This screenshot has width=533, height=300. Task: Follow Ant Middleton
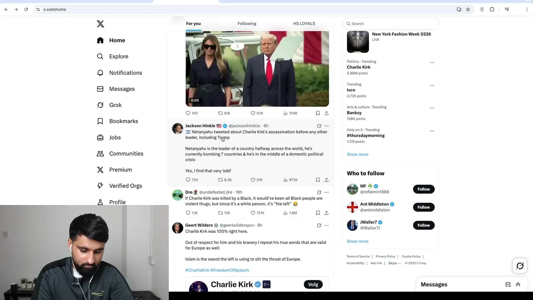tap(423, 207)
